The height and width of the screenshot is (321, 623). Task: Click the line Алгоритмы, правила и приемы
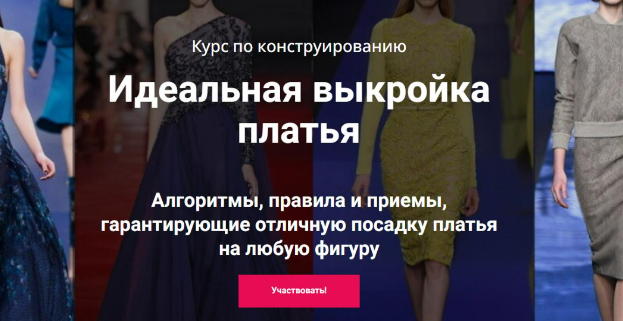pos(299,202)
